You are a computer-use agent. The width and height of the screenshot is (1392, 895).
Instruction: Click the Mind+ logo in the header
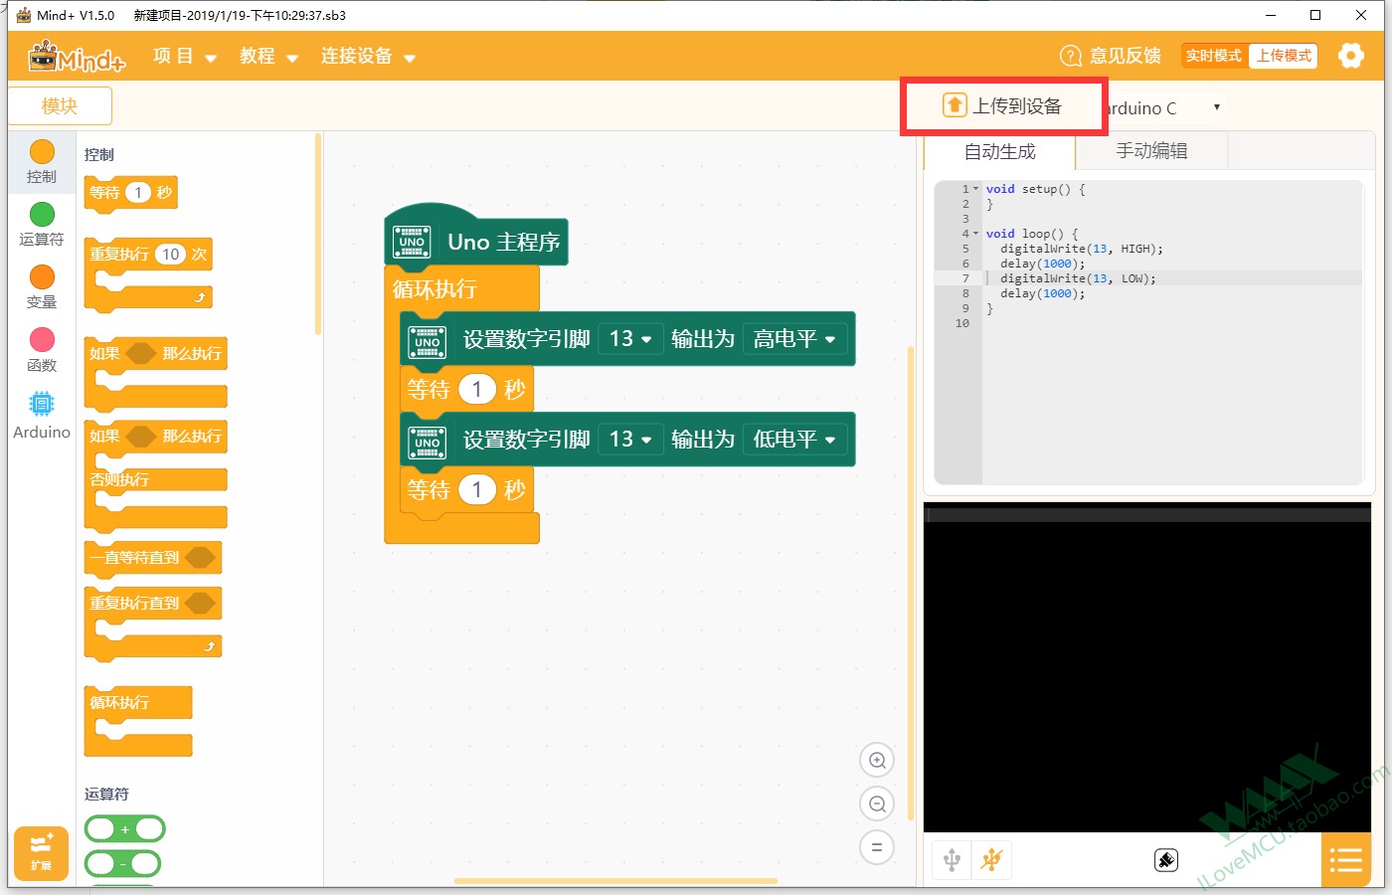point(77,57)
